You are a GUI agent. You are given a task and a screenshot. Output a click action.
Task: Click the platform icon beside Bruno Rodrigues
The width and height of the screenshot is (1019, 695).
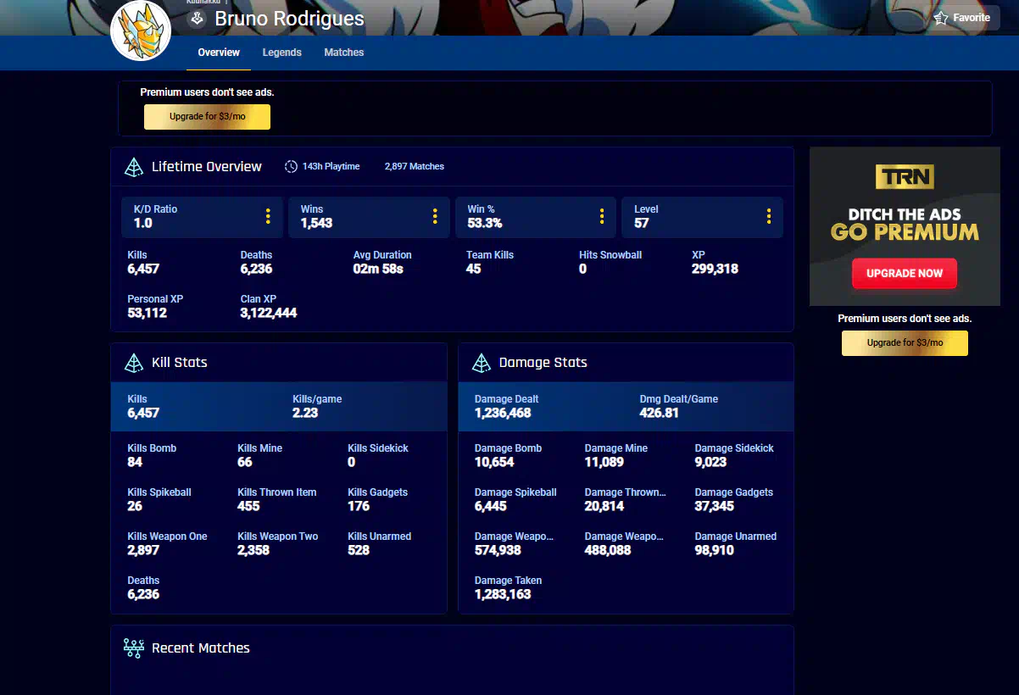[197, 19]
